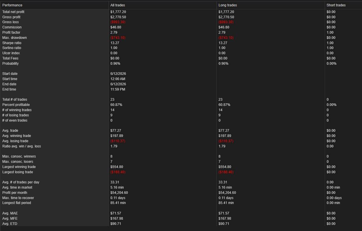Image resolution: width=362 pixels, height=231 pixels.
Task: Click the End date value 6/12/2026
Action: tap(118, 84)
